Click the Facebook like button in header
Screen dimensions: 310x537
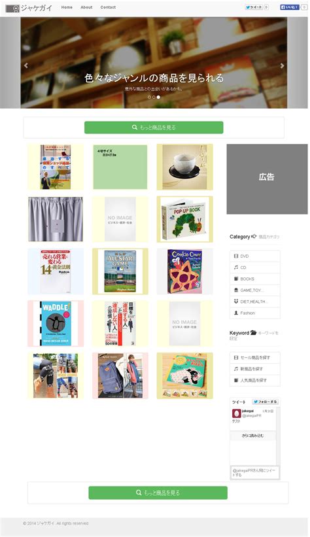point(290,7)
